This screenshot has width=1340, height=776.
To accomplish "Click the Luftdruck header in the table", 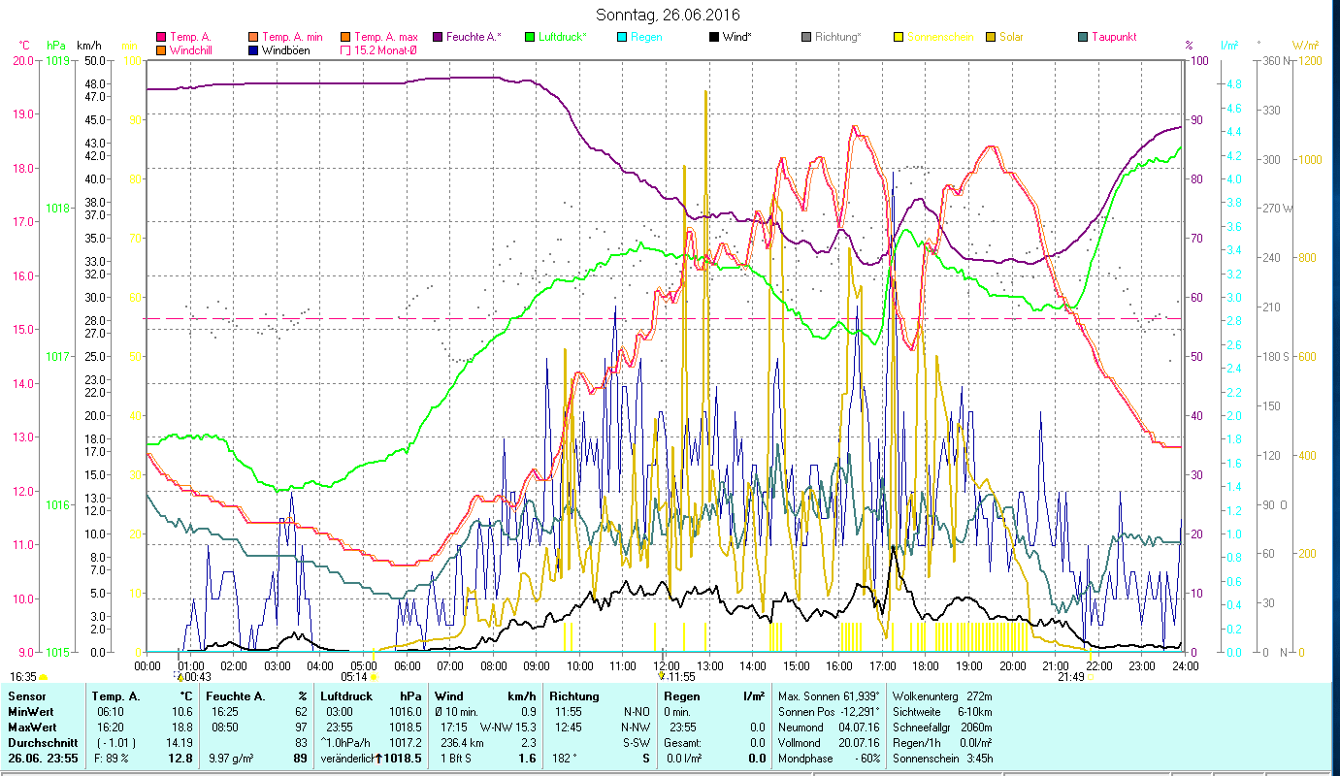I will (347, 696).
